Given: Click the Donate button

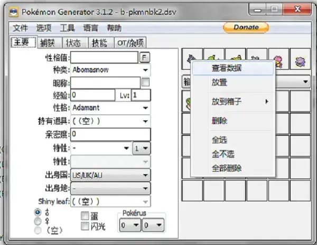Looking at the screenshot, I should (x=246, y=27).
